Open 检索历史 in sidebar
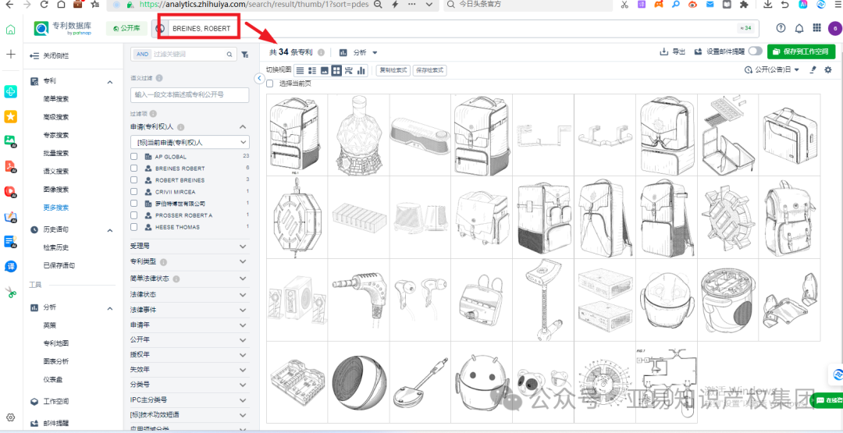843x433 pixels. coord(56,247)
